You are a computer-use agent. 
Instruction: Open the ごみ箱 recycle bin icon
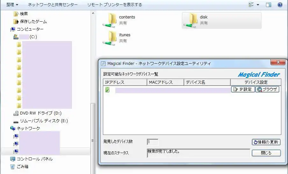point(13,166)
